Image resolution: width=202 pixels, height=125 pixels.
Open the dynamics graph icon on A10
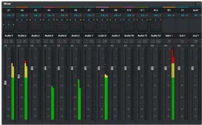pos(133,15)
